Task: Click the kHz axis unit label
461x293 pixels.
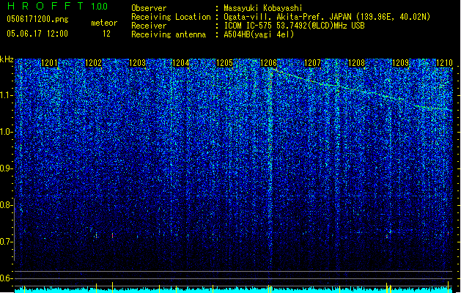Action: [7, 59]
